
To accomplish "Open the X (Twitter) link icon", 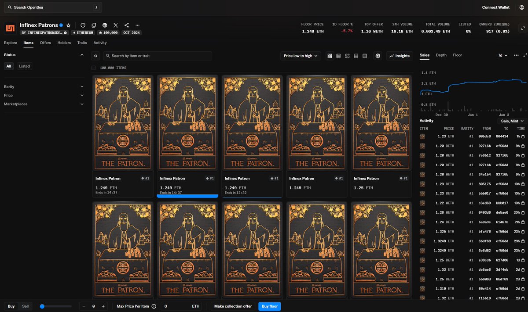I will coord(116,25).
